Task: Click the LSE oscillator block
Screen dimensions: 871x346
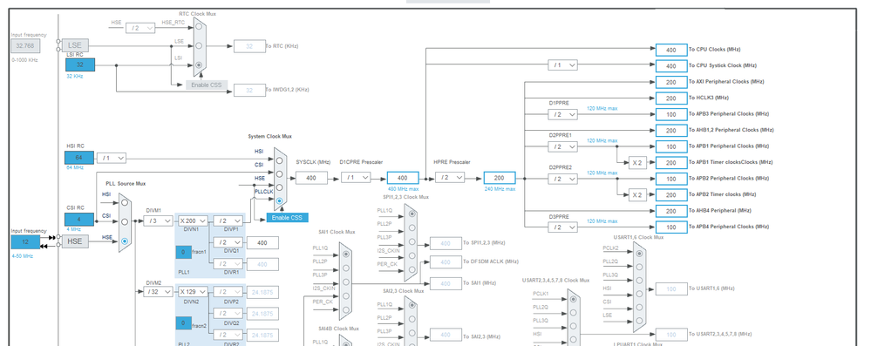Action: coord(75,45)
